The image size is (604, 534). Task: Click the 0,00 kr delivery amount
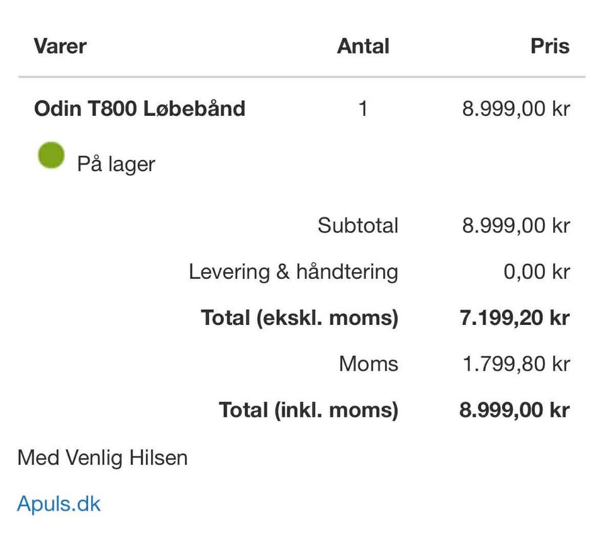click(536, 272)
